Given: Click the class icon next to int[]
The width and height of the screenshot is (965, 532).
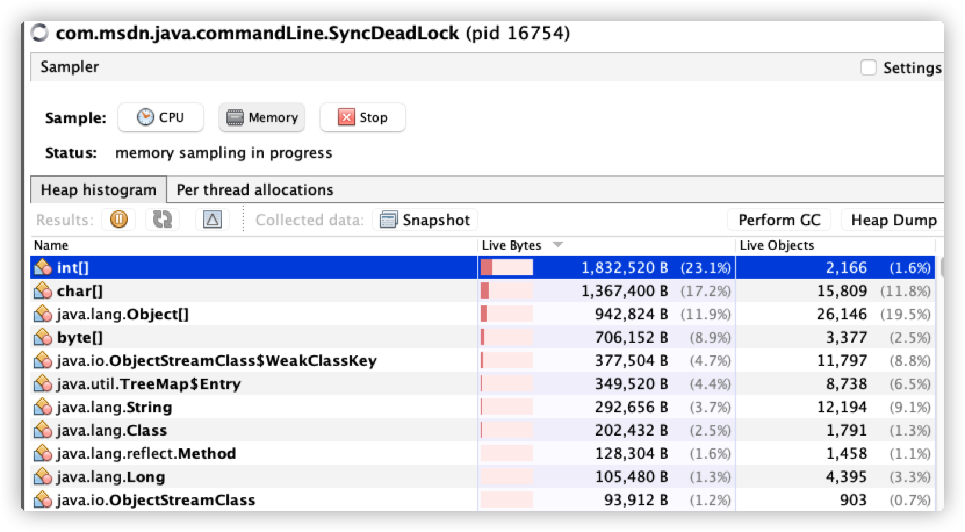Looking at the screenshot, I should (42, 268).
